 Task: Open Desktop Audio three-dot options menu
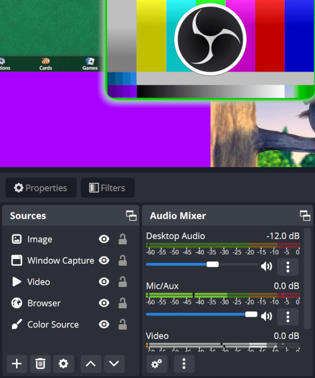pyautogui.click(x=288, y=267)
